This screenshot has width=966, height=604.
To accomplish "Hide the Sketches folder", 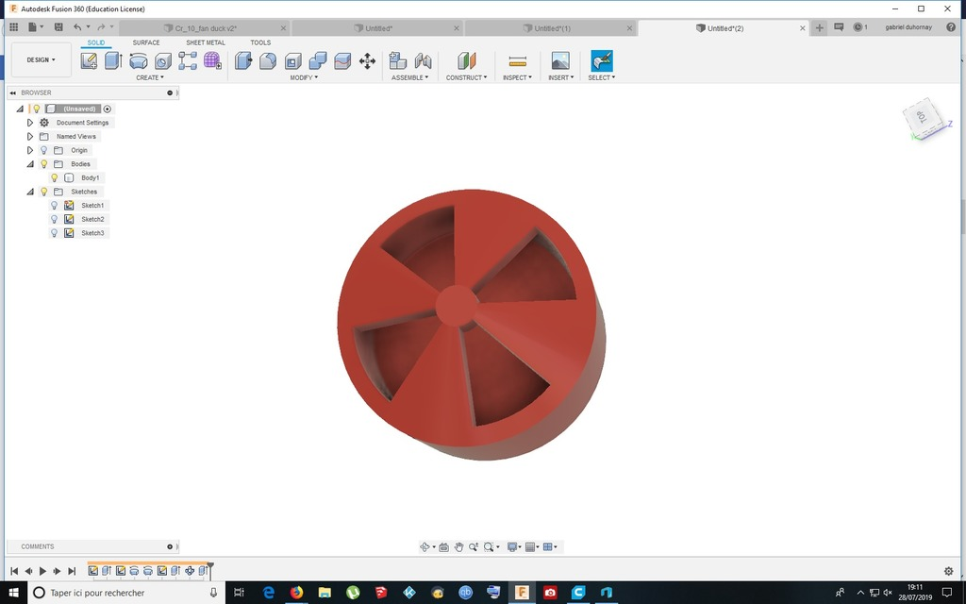I will 44,191.
